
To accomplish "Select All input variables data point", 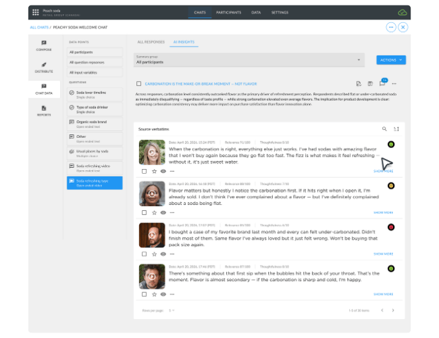I will point(95,72).
